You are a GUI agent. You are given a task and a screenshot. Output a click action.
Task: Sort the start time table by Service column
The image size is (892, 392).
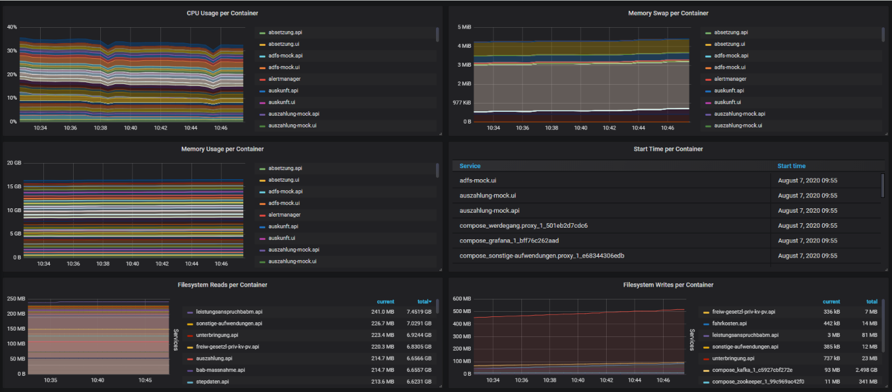[x=470, y=166]
